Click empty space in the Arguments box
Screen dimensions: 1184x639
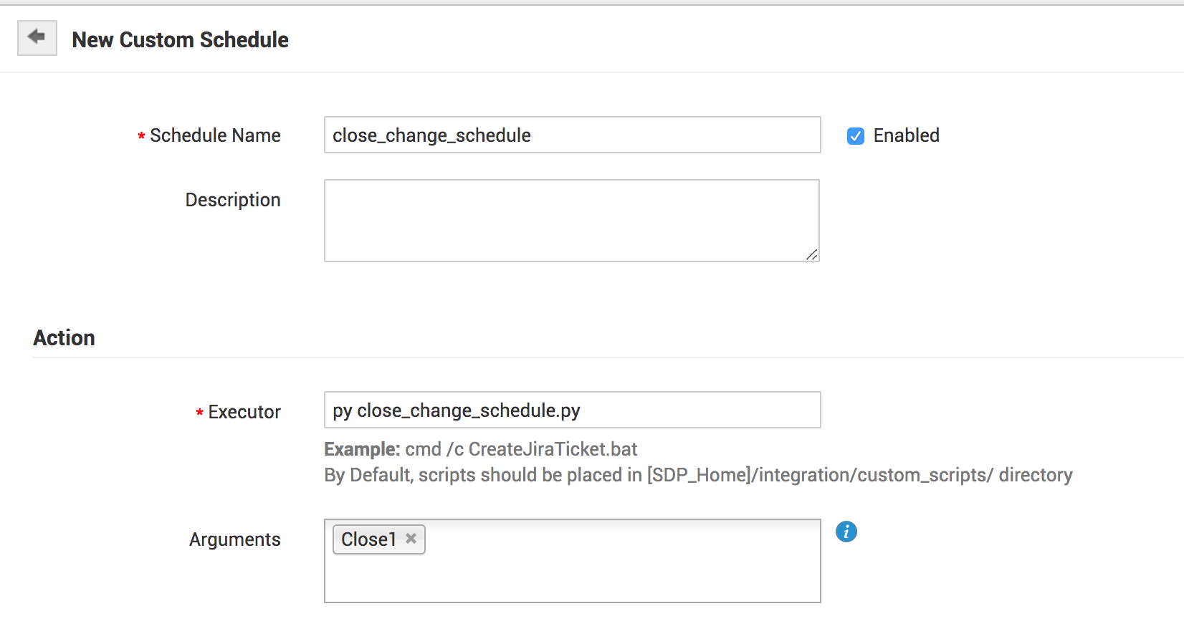[x=616, y=573]
